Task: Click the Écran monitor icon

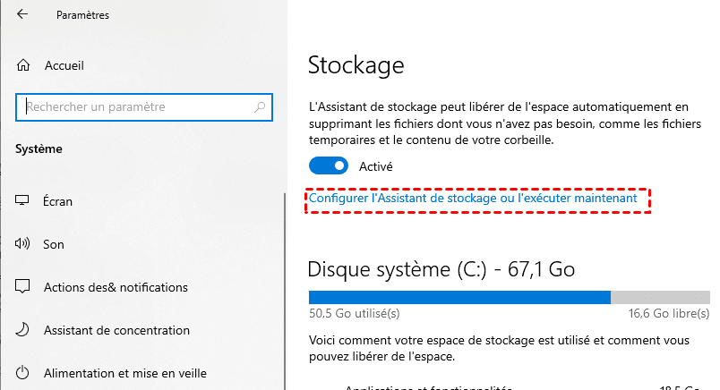Action: [23, 200]
